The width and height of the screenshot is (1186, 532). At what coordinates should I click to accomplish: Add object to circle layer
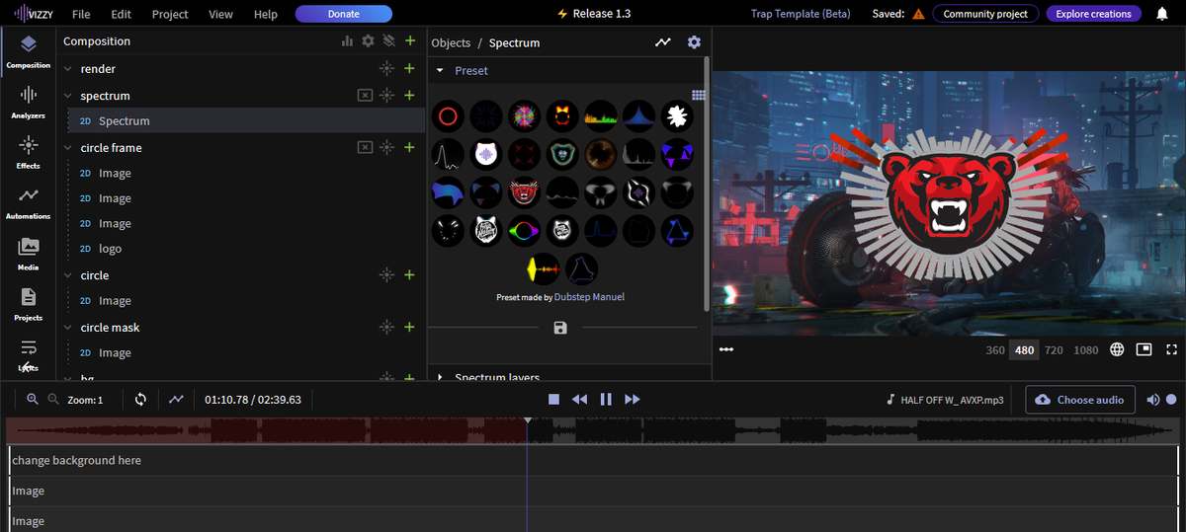pyautogui.click(x=409, y=275)
